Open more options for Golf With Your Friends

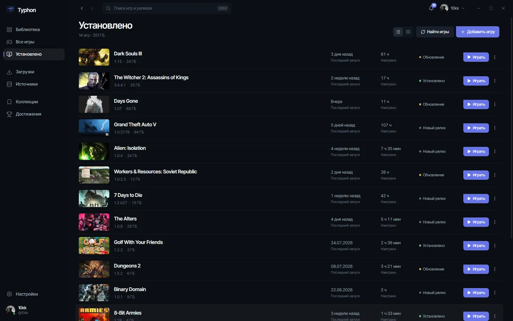(x=495, y=246)
